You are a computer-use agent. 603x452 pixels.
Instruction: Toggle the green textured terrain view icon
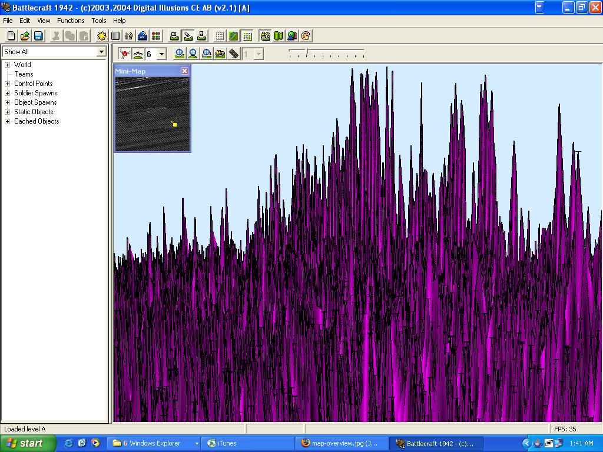pyautogui.click(x=233, y=36)
